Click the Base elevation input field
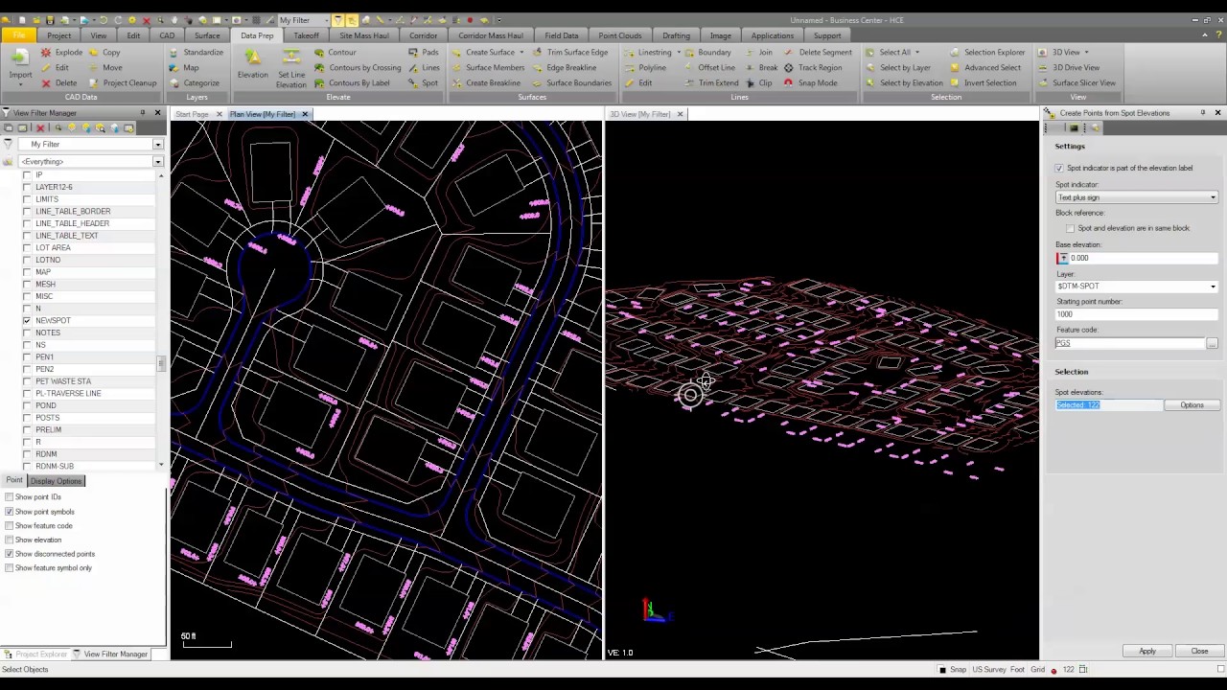The image size is (1227, 690). coord(1143,259)
